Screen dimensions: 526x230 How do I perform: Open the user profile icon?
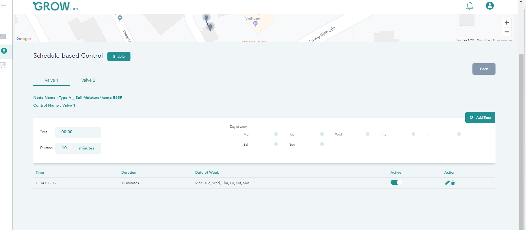489,6
